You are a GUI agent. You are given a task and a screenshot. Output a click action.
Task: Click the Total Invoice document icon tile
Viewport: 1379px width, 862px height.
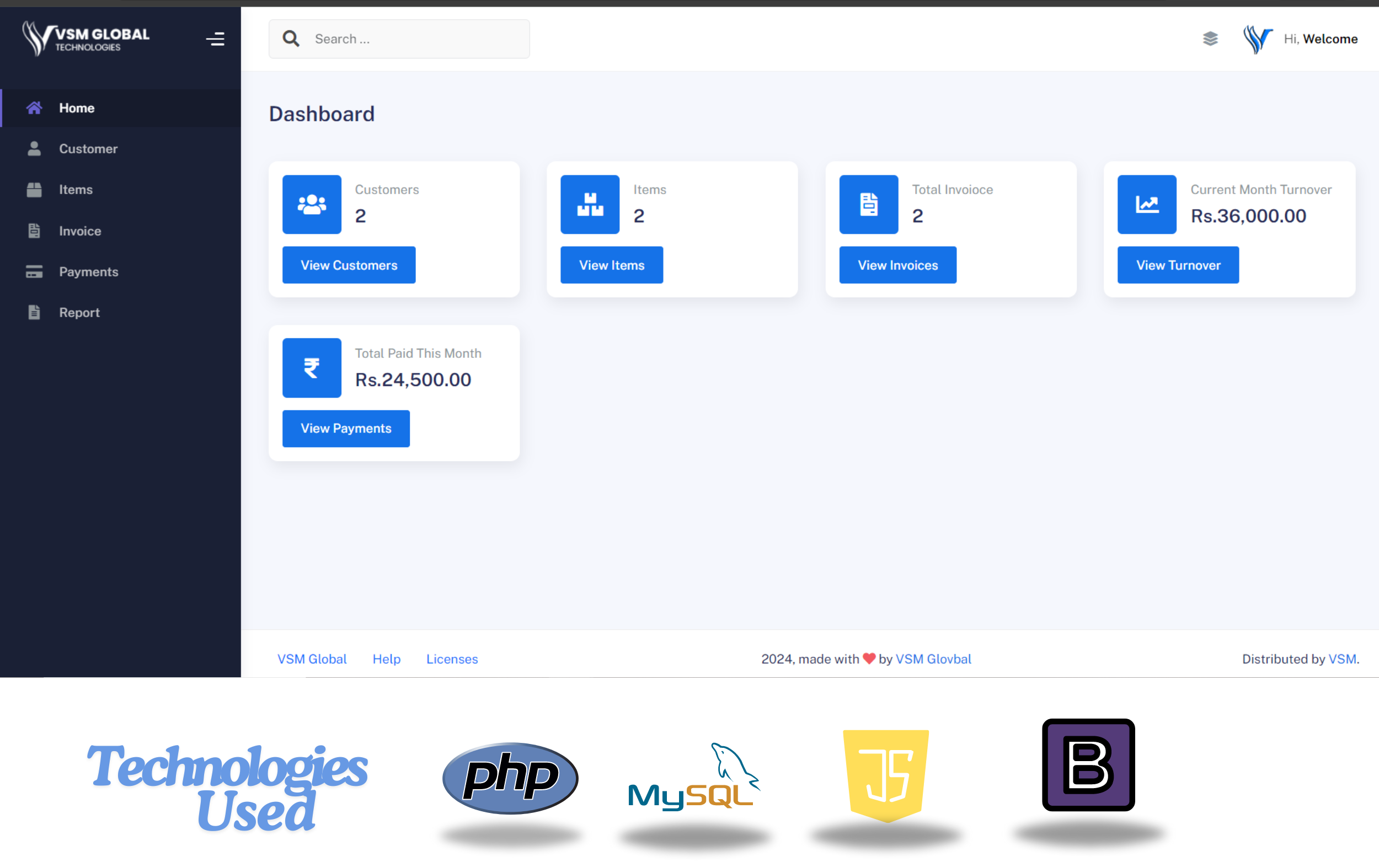(868, 204)
